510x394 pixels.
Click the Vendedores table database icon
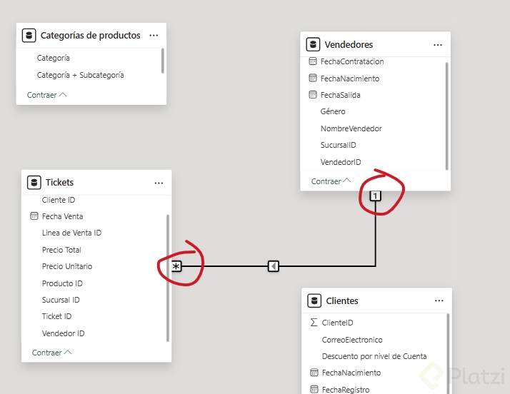click(312, 44)
